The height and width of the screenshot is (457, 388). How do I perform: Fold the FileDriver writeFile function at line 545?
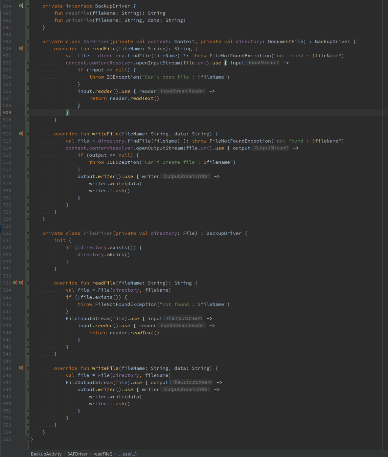coord(29,368)
